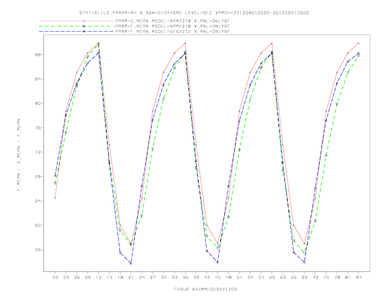The height and width of the screenshot is (302, 391).
Task: Click x-axis tick label 30
Action: coord(163,277)
